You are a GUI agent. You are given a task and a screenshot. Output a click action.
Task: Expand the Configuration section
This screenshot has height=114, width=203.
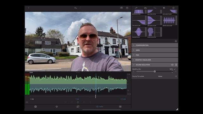(155, 45)
